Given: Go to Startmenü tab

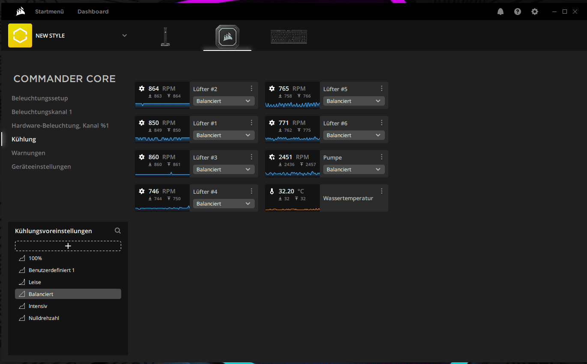Looking at the screenshot, I should [x=49, y=12].
